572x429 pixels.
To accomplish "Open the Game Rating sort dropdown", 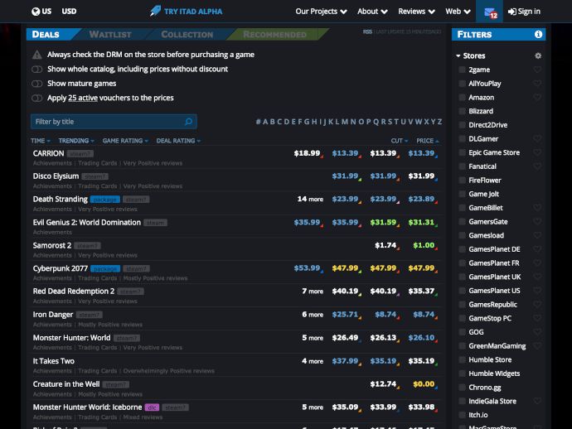I will click(x=125, y=141).
